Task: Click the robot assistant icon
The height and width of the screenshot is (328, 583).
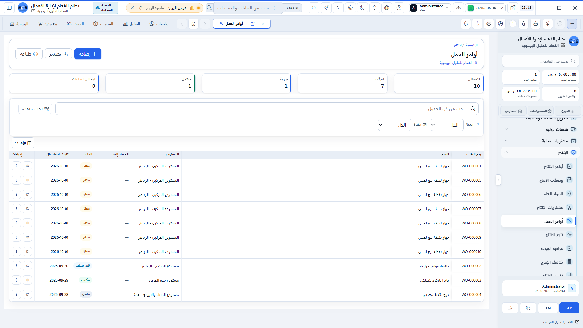Action: [x=536, y=24]
